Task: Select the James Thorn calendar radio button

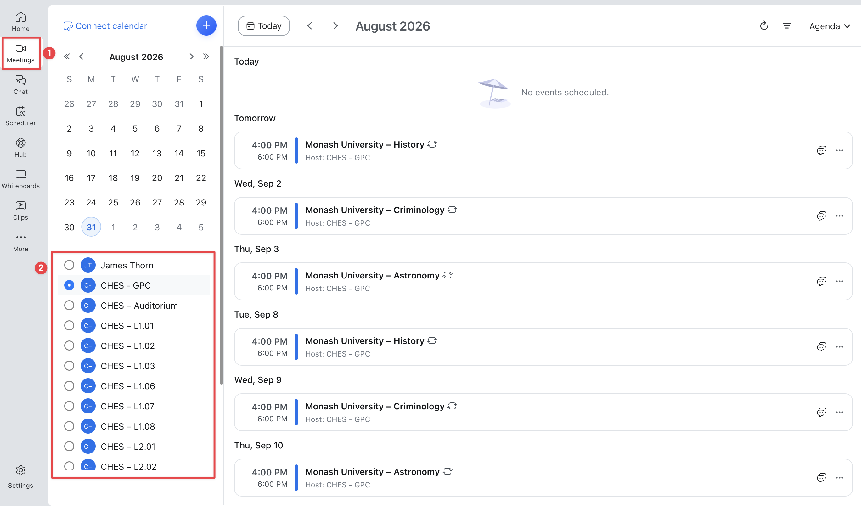Action: coord(69,265)
